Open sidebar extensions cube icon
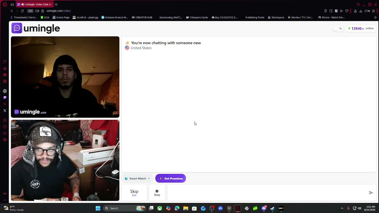 (5, 133)
